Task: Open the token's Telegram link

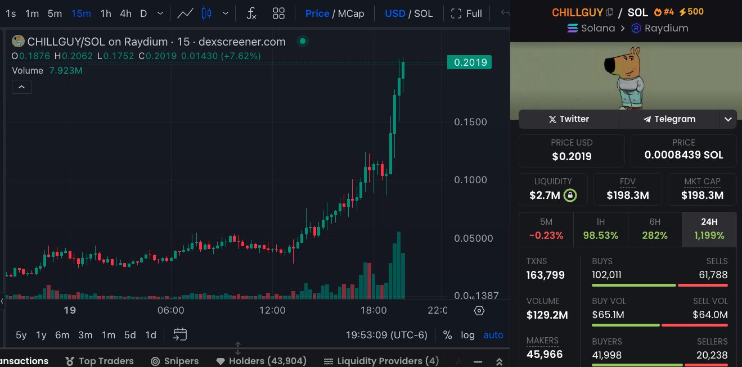Action: pyautogui.click(x=669, y=119)
